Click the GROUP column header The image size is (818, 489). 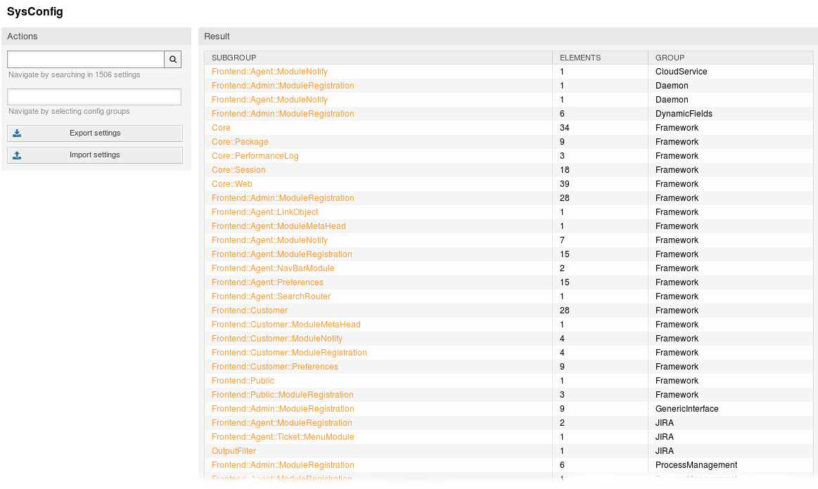pos(670,58)
